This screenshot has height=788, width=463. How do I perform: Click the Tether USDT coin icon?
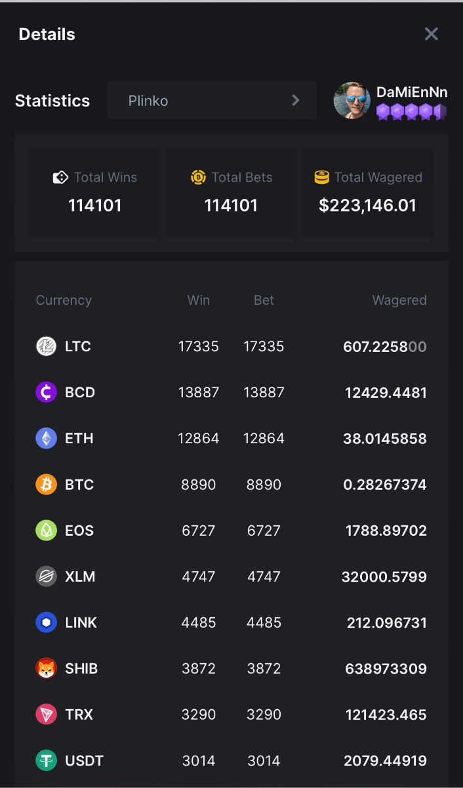tap(46, 760)
